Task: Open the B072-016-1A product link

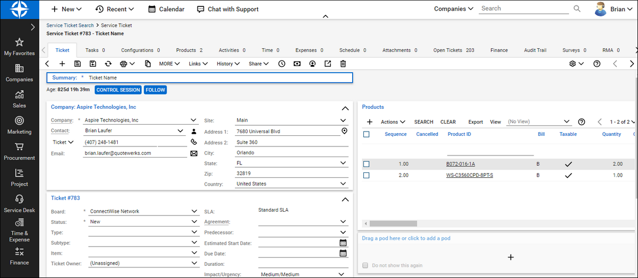Action: (x=460, y=164)
